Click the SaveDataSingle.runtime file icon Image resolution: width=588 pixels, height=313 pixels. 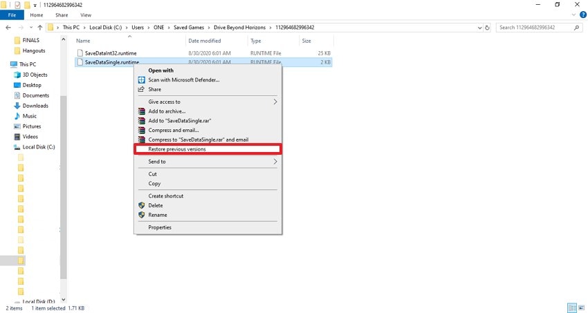tap(80, 62)
